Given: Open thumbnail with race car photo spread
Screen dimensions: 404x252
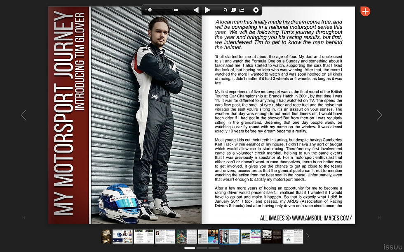Looking at the screenshot, I should click(251, 237).
